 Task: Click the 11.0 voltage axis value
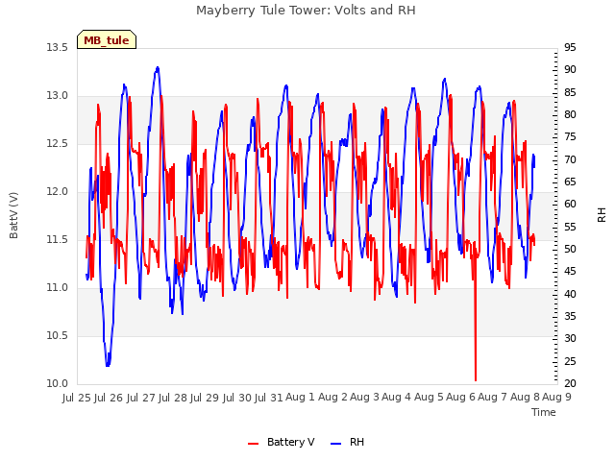[x=58, y=288]
